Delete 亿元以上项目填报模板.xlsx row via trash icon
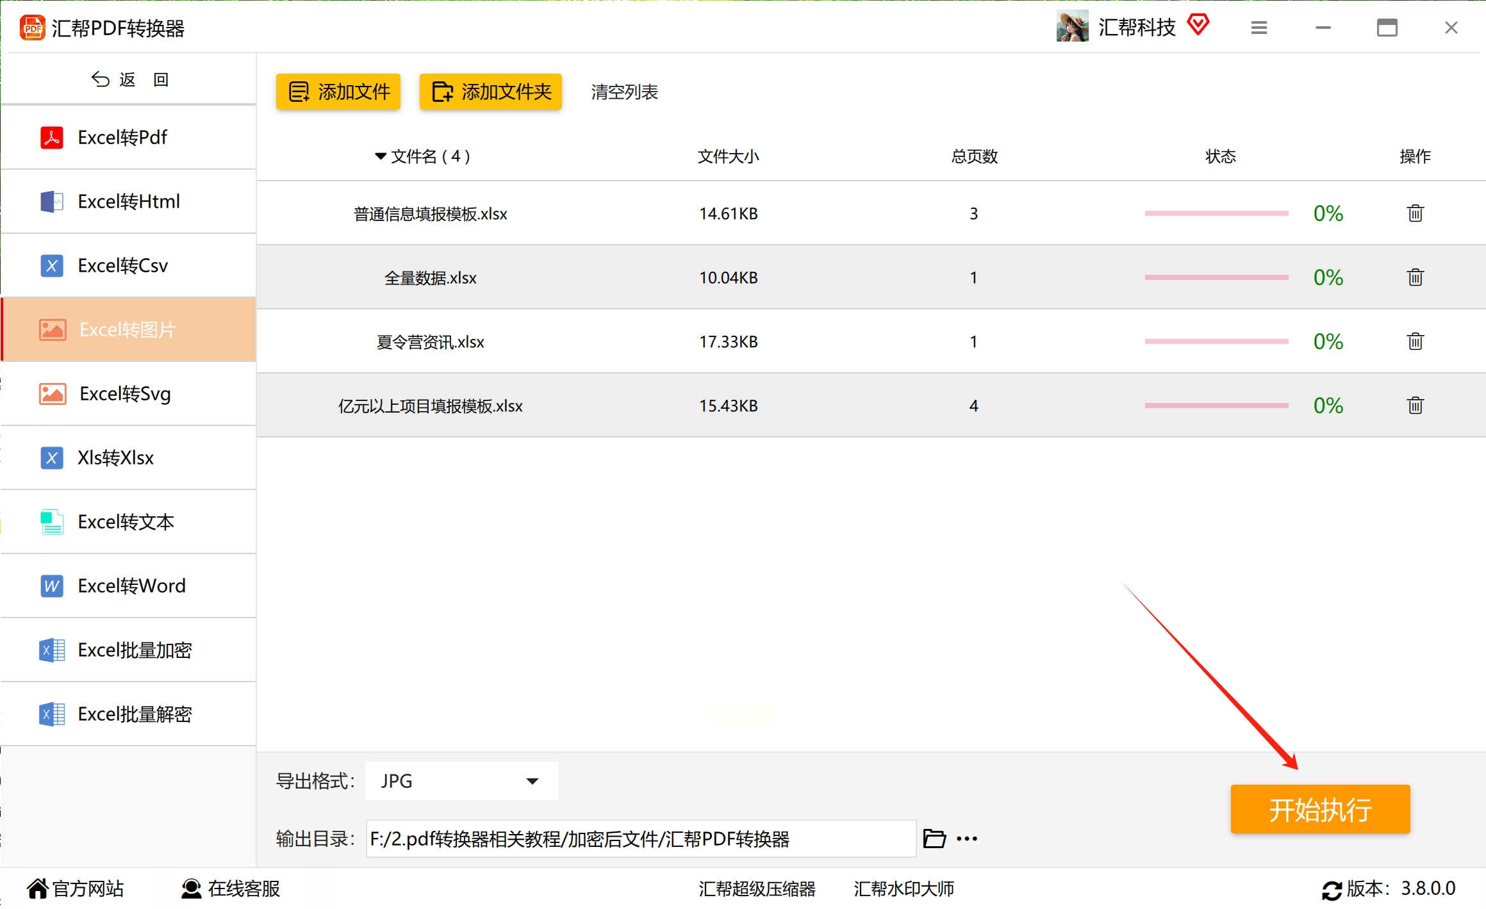The image size is (1486, 909). tap(1415, 405)
